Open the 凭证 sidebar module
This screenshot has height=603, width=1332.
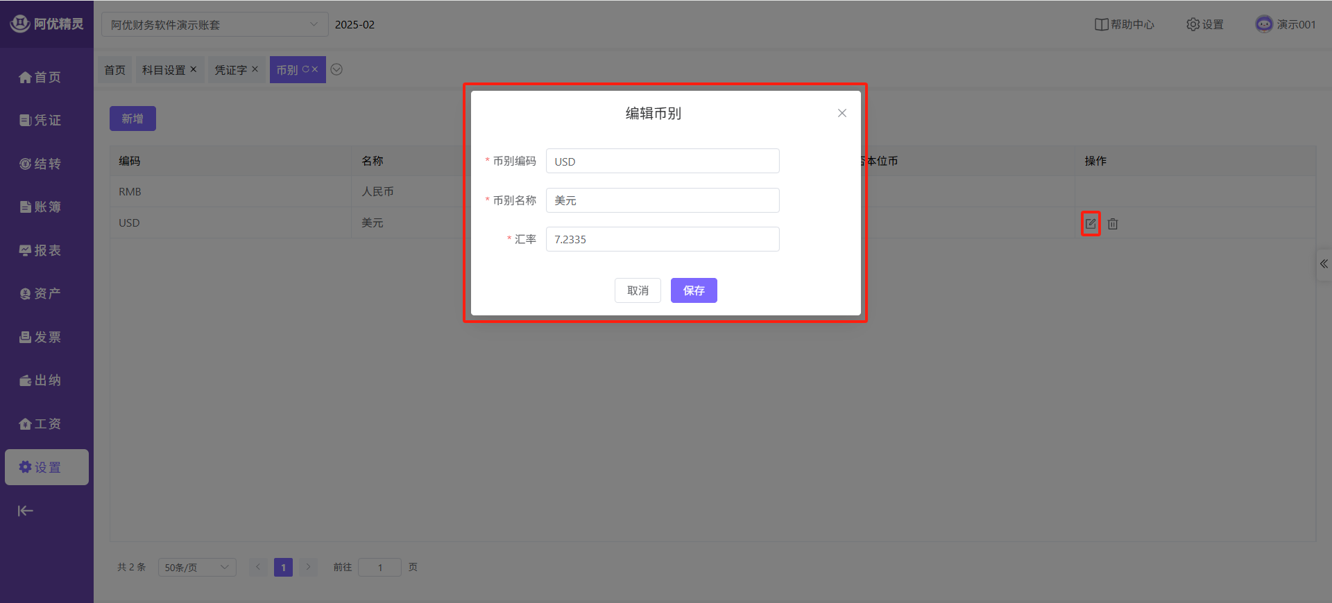point(40,121)
